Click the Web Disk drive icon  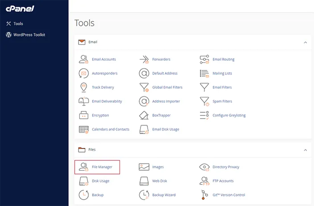[x=144, y=181]
